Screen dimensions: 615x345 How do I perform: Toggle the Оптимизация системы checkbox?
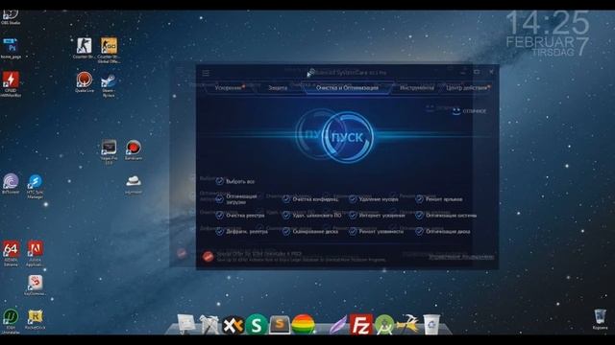(x=419, y=215)
